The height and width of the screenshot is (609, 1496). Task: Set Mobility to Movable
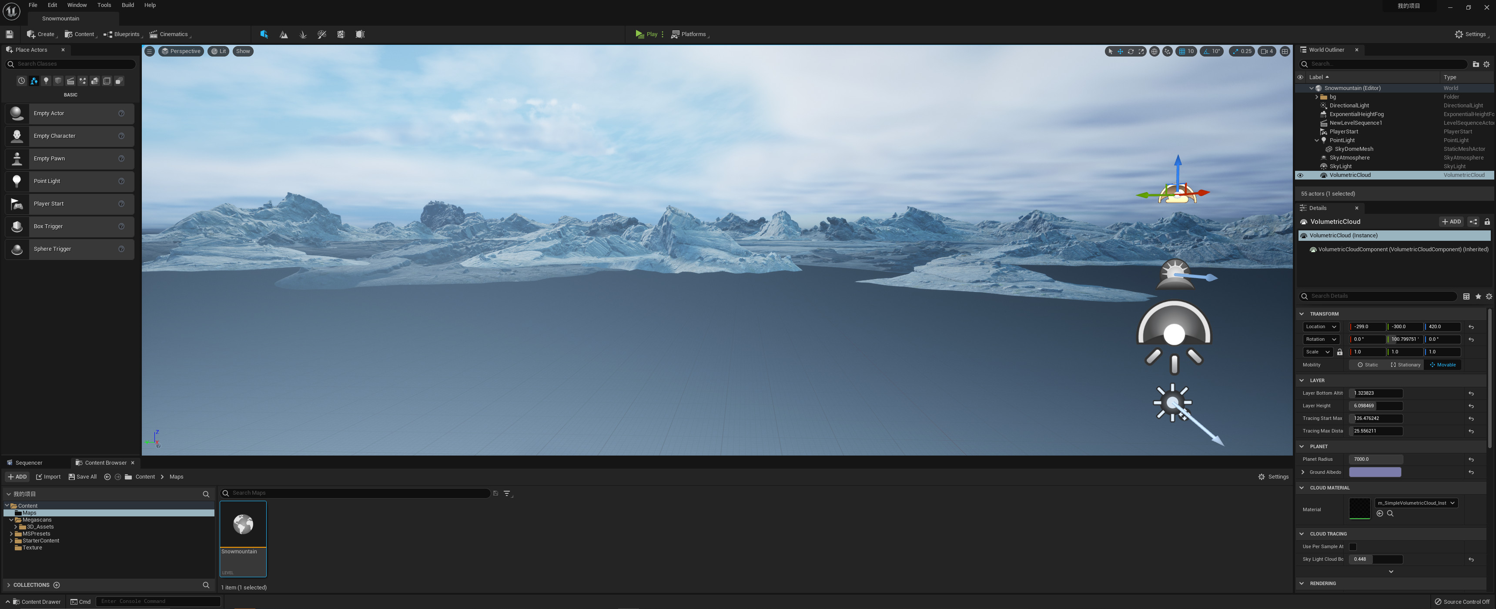tap(1442, 365)
